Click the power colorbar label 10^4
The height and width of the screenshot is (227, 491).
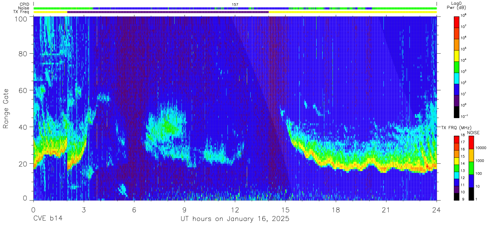tap(463, 60)
